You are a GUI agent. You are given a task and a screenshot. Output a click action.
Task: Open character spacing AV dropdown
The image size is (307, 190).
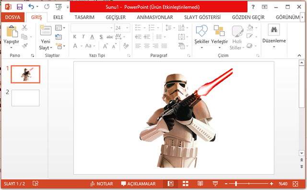[x=120, y=36]
